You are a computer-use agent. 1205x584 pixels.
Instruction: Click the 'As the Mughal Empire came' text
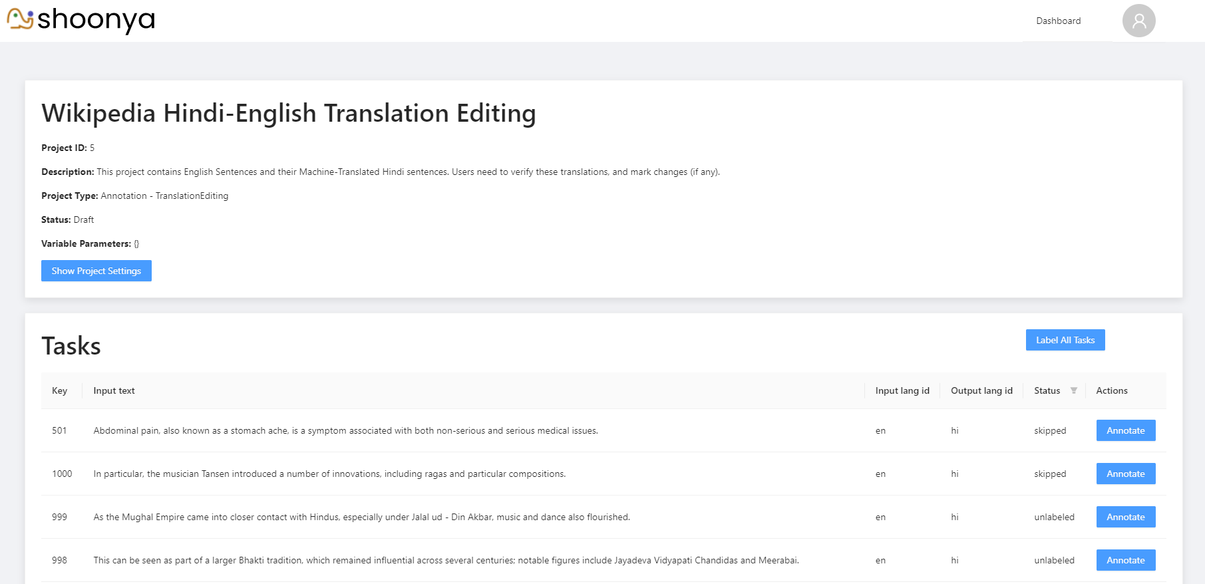tap(361, 517)
